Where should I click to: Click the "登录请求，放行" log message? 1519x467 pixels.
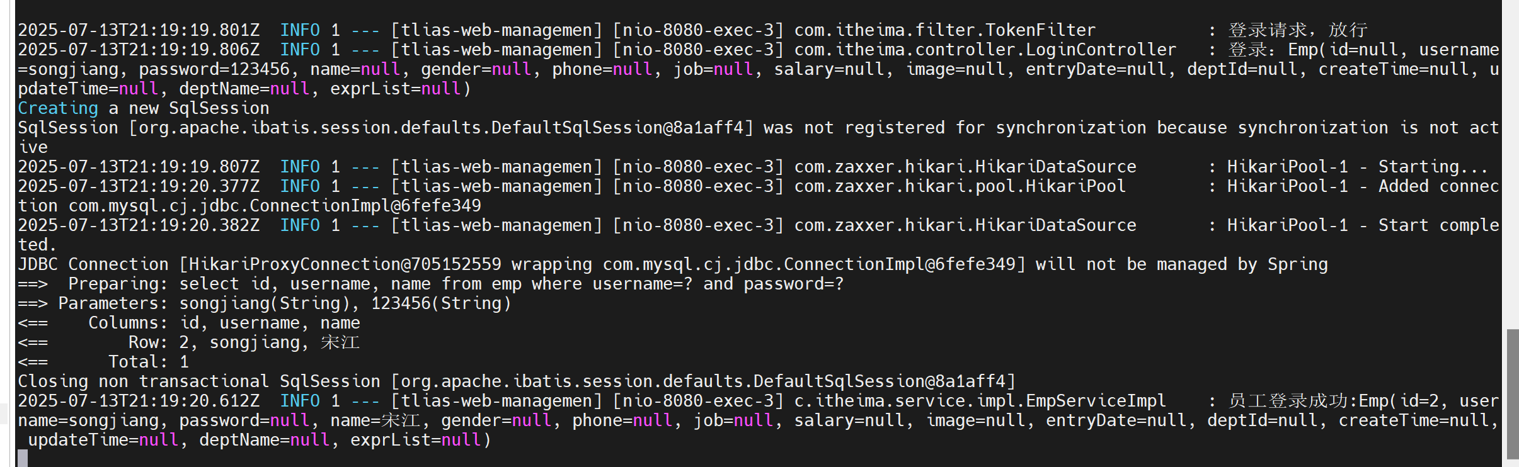(1297, 30)
